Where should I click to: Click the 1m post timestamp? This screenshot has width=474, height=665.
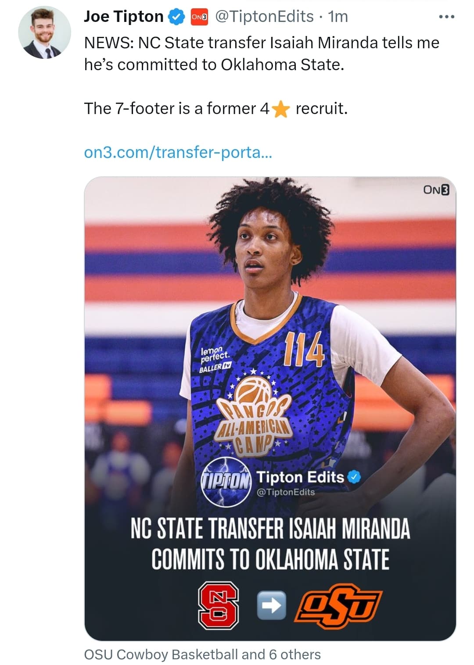(338, 17)
